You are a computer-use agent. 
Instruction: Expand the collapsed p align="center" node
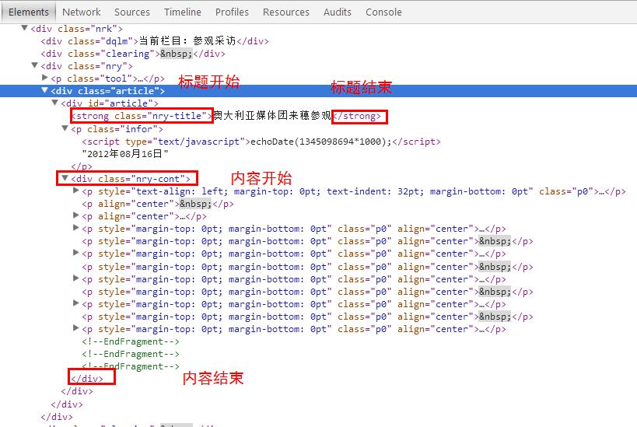(x=75, y=215)
